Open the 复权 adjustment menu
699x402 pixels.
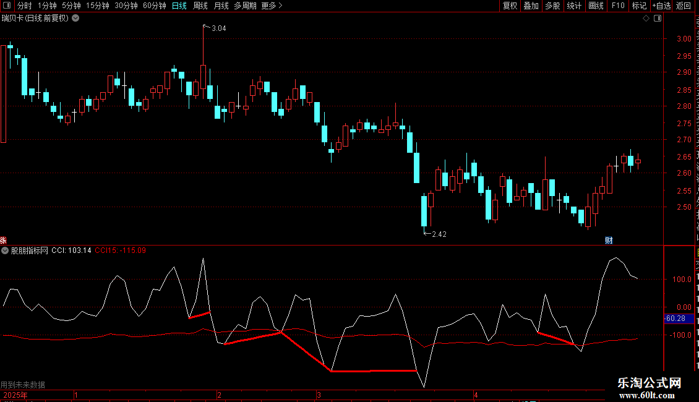(510, 6)
